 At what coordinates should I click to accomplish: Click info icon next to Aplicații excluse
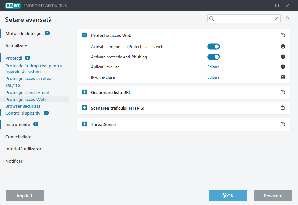(x=283, y=67)
